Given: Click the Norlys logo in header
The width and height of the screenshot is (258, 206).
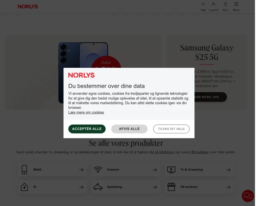Looking at the screenshot, I should (x=28, y=6).
